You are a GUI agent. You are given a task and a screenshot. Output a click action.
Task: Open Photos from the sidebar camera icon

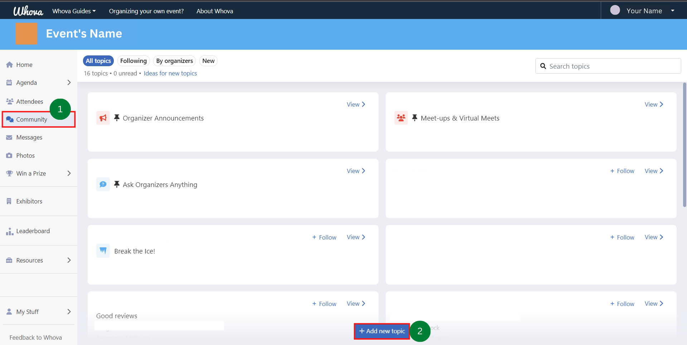pyautogui.click(x=9, y=156)
